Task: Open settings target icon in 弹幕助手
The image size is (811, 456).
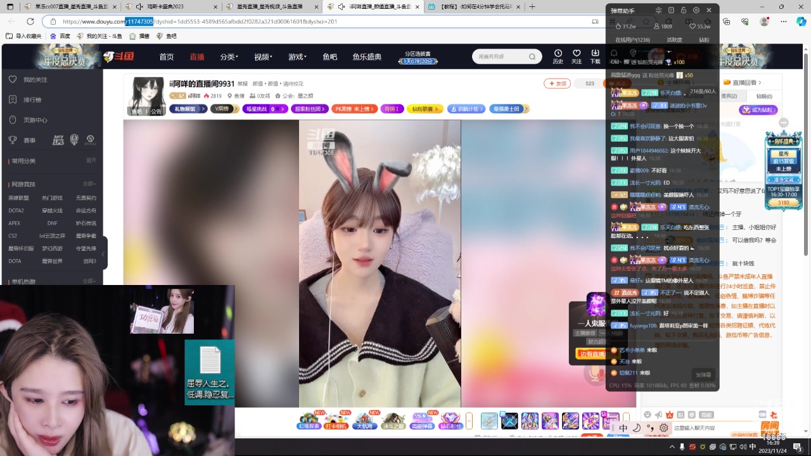Action: [x=696, y=11]
